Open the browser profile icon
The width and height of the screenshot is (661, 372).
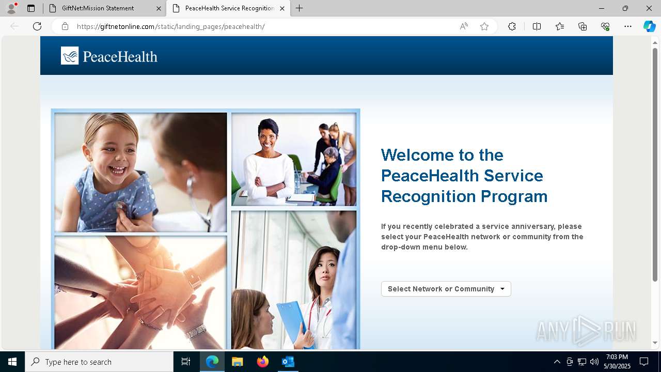11,8
